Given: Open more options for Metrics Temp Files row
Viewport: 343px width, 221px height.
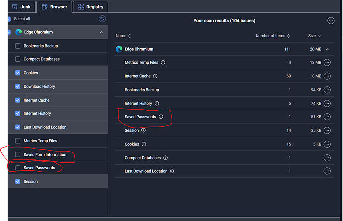Looking at the screenshot, I should tap(327, 62).
